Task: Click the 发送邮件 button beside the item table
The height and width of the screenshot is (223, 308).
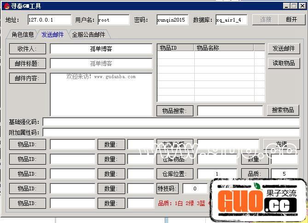Action: pyautogui.click(x=284, y=49)
